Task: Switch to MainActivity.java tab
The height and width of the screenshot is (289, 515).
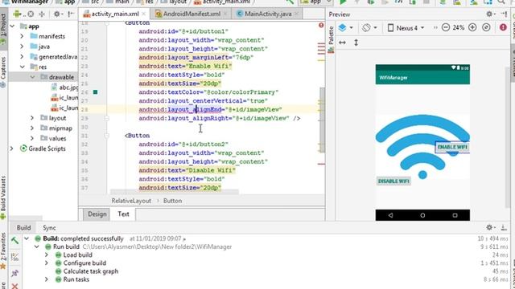Action: point(268,14)
